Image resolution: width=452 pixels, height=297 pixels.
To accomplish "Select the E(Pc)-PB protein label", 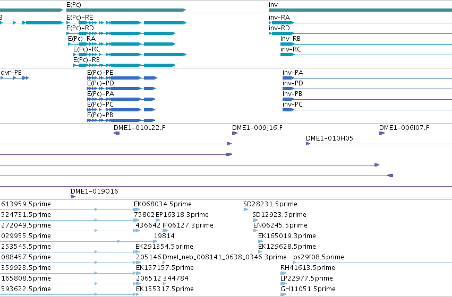I will tap(100, 116).
